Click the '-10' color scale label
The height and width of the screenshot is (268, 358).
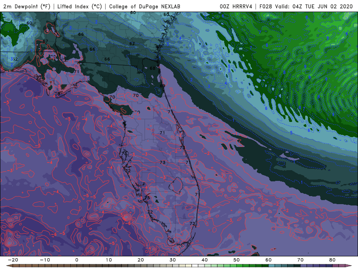pos(45,260)
